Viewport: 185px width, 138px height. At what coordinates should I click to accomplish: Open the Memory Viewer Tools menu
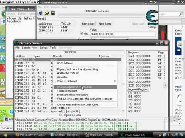tap(53, 48)
